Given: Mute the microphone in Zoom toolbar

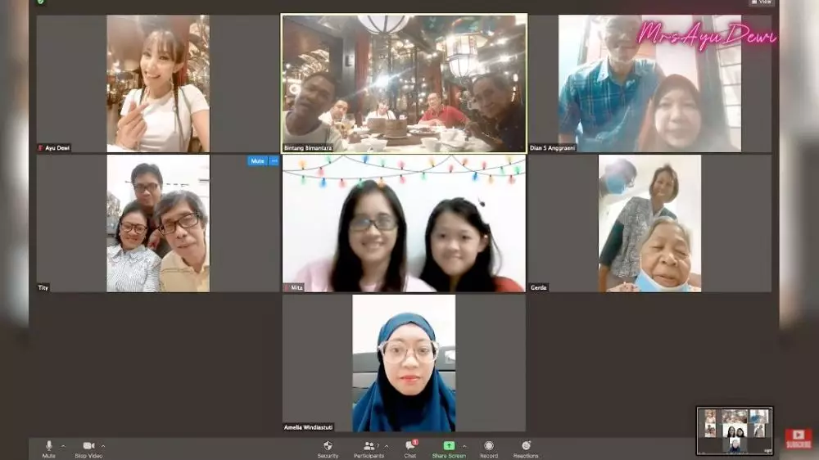Looking at the screenshot, I should click(x=48, y=449).
